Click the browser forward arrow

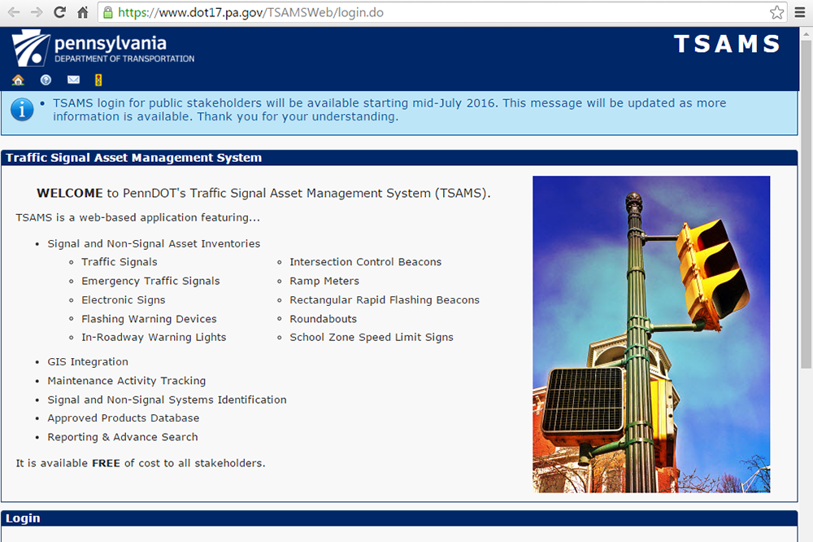pos(37,13)
